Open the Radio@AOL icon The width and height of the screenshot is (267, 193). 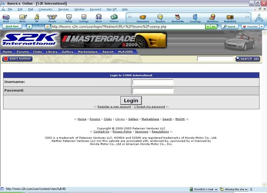point(230,18)
